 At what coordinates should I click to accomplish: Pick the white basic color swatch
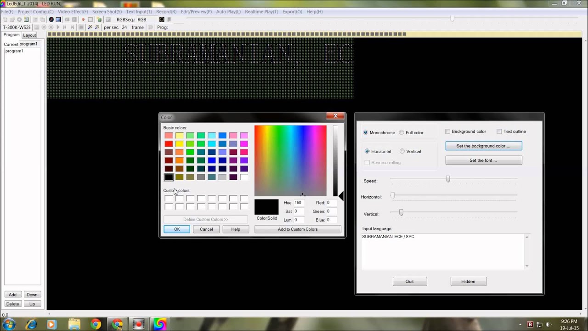[244, 177]
